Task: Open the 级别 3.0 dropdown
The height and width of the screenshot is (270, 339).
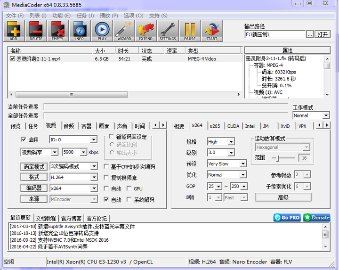Action: pos(221,152)
